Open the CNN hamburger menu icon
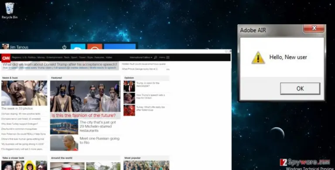335x170 pixels. [168, 57]
